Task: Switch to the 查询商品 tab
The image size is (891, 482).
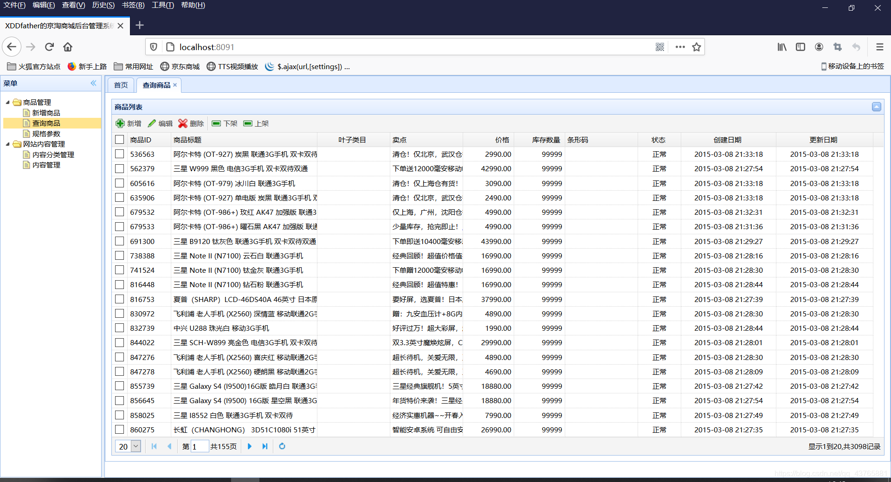Action: (x=156, y=85)
